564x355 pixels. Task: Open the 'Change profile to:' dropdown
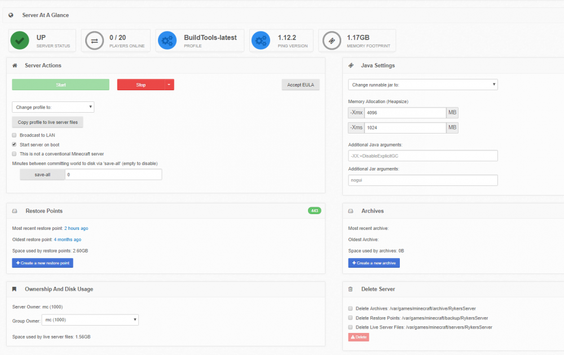[x=53, y=107]
